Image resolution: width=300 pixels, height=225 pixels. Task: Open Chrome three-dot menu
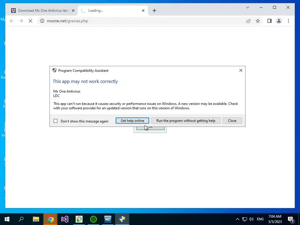point(288,21)
